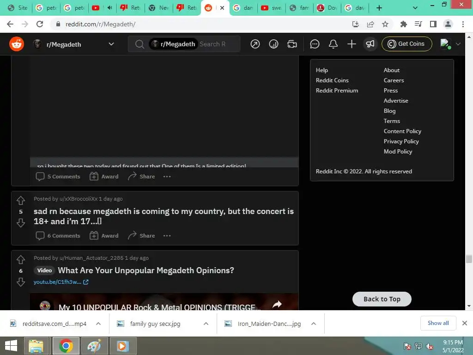Screen dimensions: 473x355
Task: Open the youtu.be/C1fh3w link
Action: pos(61,282)
